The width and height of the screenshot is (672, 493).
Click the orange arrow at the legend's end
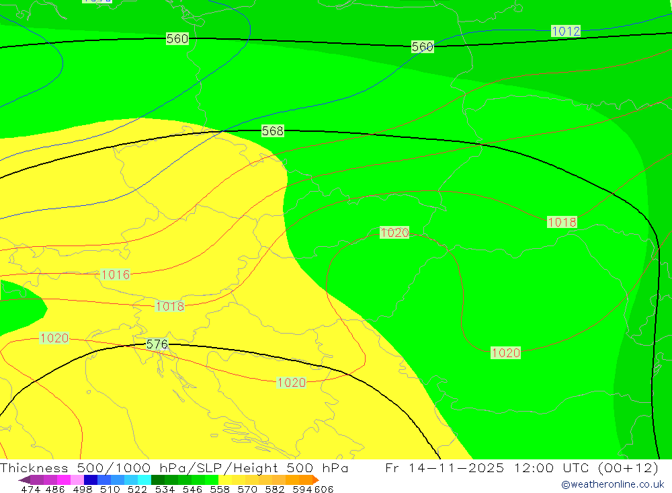[316, 480]
